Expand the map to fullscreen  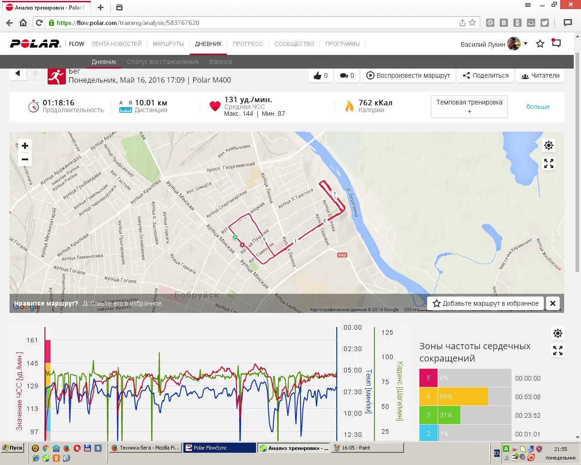(x=549, y=163)
